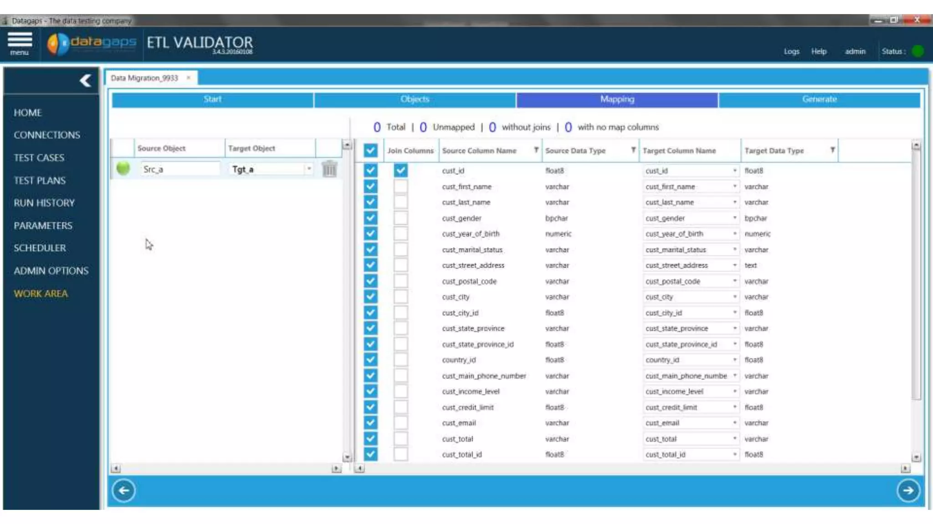Open the Tgt_a target object dropdown
The width and height of the screenshot is (933, 524).
coord(309,169)
